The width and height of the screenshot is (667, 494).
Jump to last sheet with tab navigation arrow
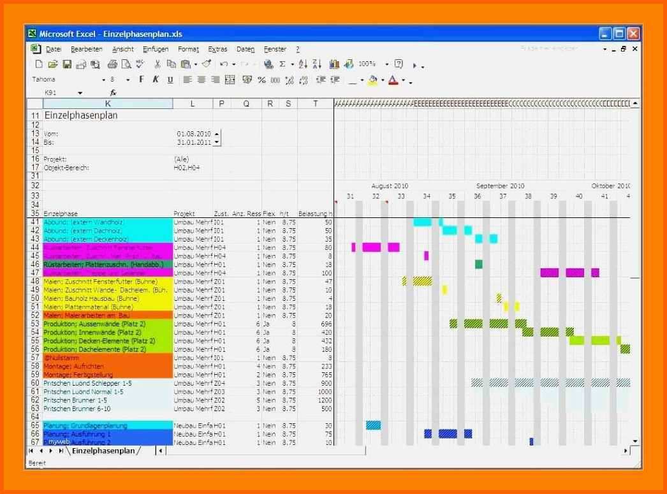(61, 451)
